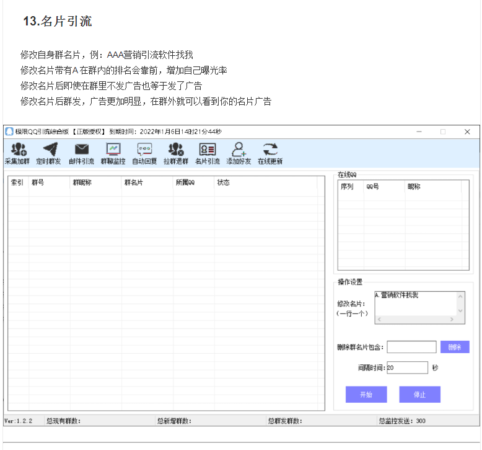Click the 总监控发送: 300 status entry
Image resolution: width=482 pixels, height=450 pixels.
pos(402,421)
